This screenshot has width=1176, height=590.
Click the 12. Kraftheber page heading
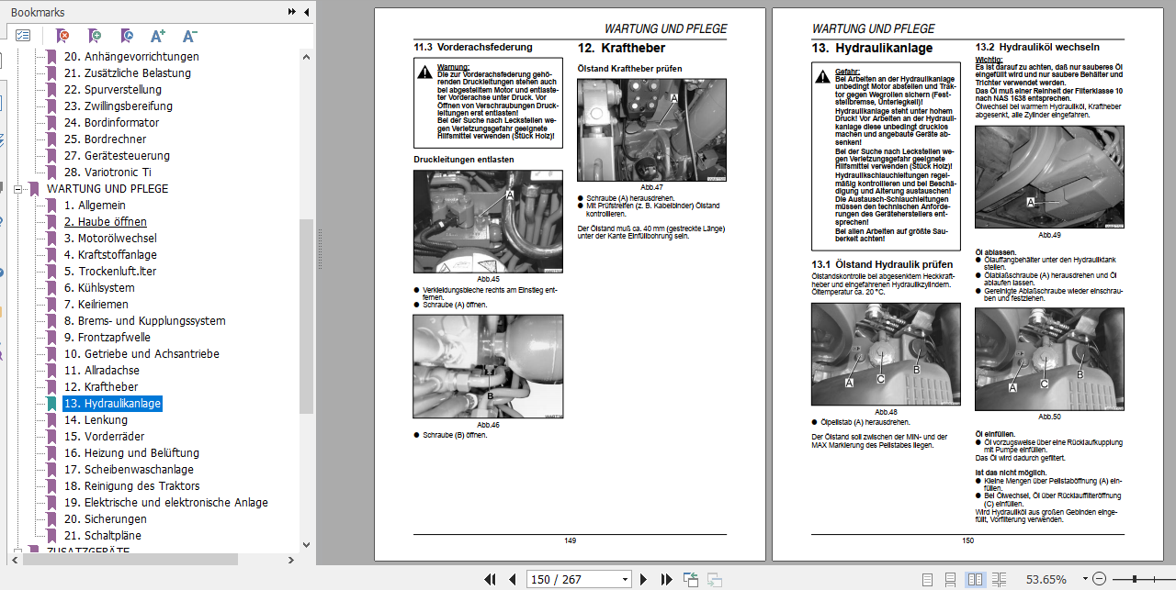(621, 48)
